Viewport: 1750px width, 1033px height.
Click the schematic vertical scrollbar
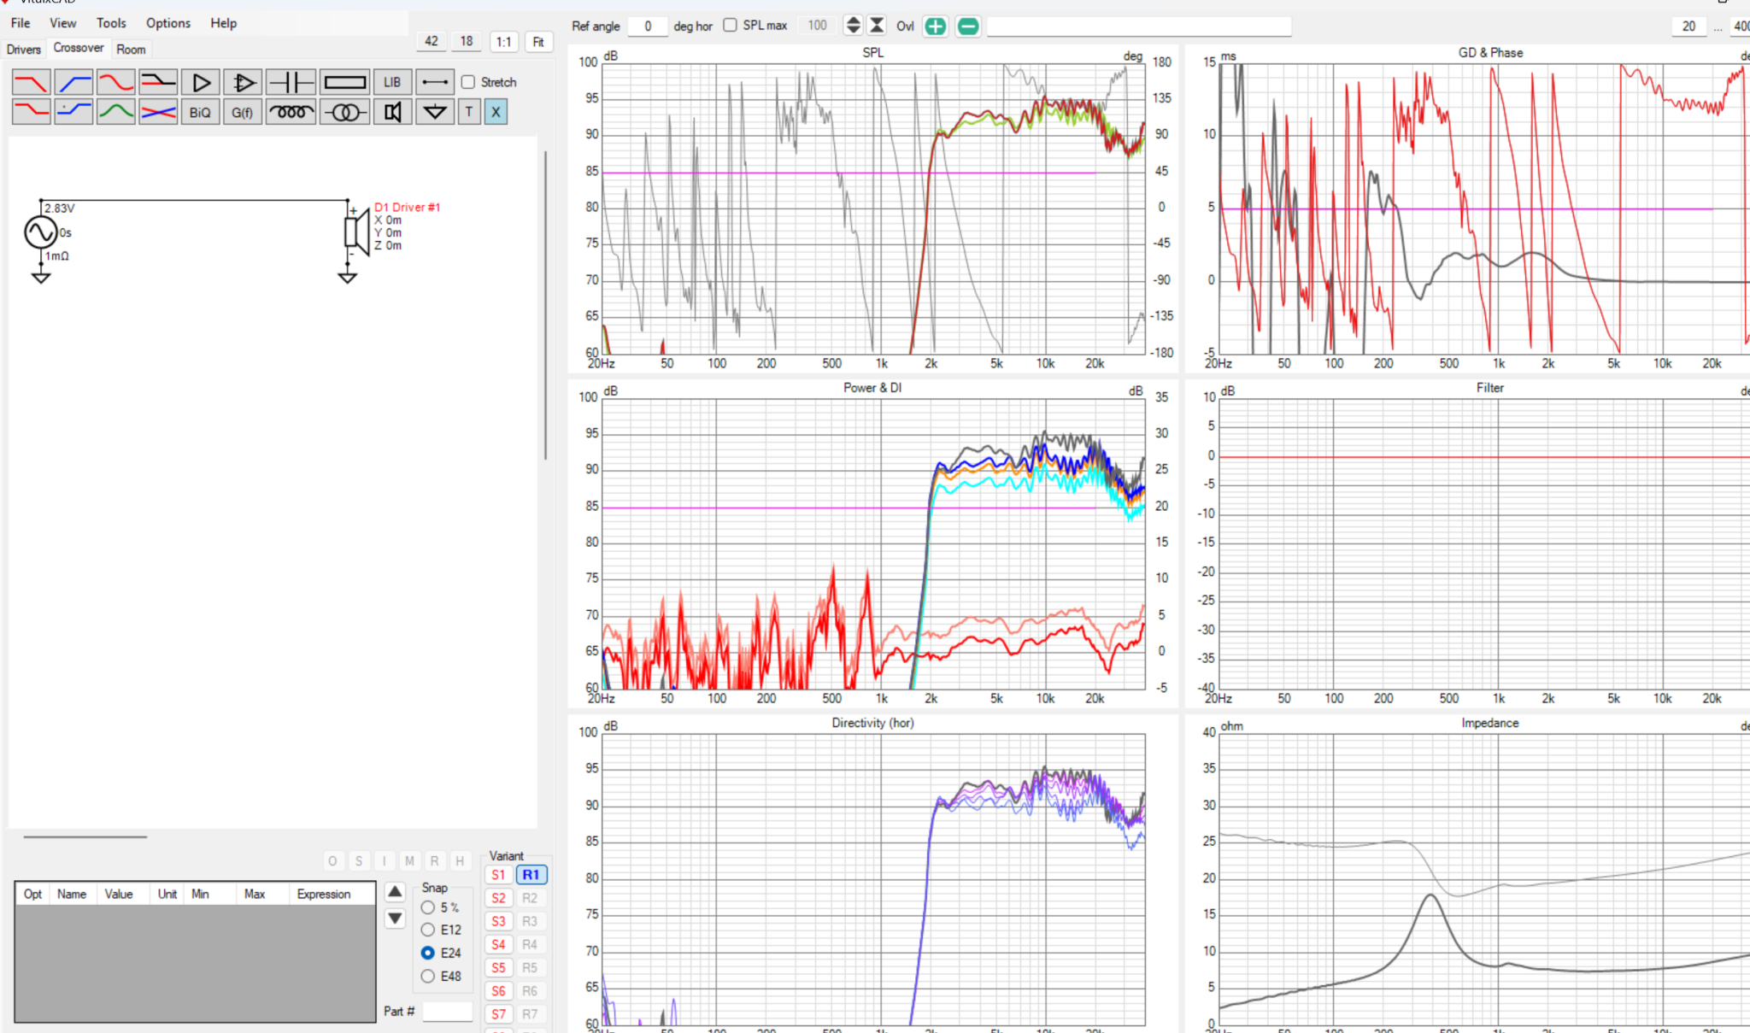pyautogui.click(x=545, y=306)
